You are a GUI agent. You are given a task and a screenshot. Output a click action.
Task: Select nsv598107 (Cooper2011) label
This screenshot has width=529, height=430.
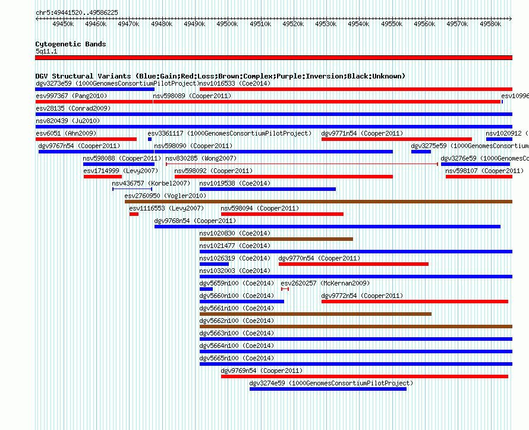tap(484, 171)
